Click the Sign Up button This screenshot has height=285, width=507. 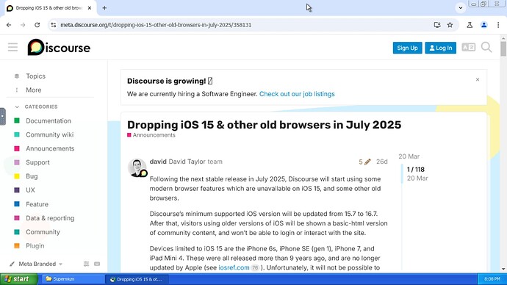(407, 48)
